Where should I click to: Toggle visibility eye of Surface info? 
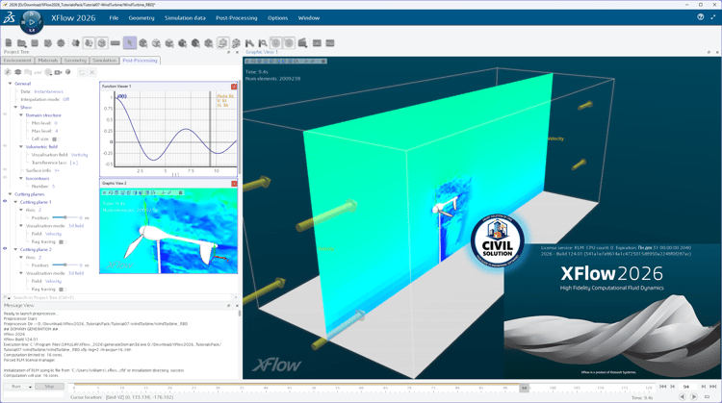(x=5, y=169)
